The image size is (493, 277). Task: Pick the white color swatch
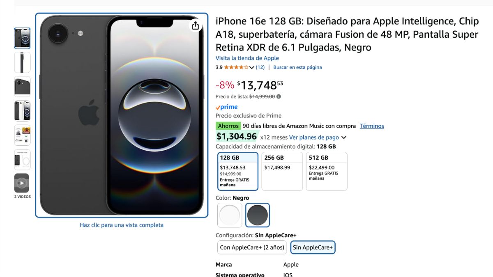[x=230, y=215]
